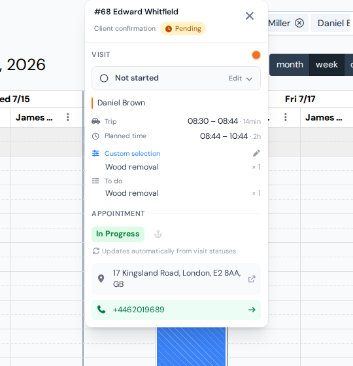Click the Pending client confirmation badge
This screenshot has width=353, height=366.
tap(183, 28)
